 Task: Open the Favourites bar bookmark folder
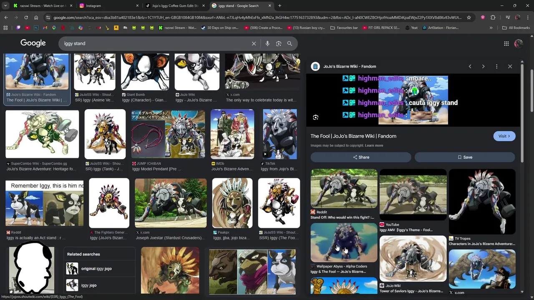(344, 27)
